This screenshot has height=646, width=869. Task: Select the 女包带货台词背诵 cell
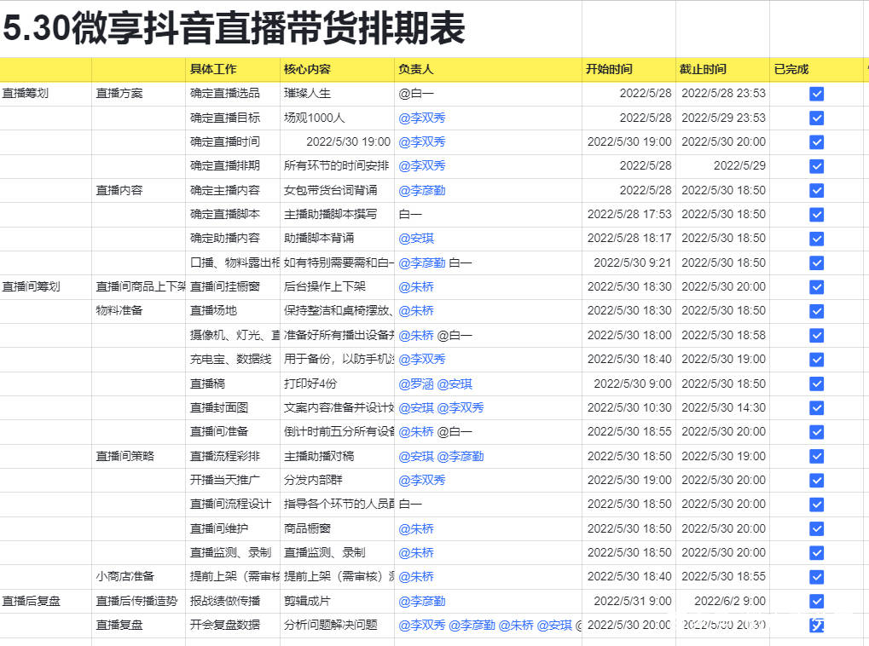[337, 191]
